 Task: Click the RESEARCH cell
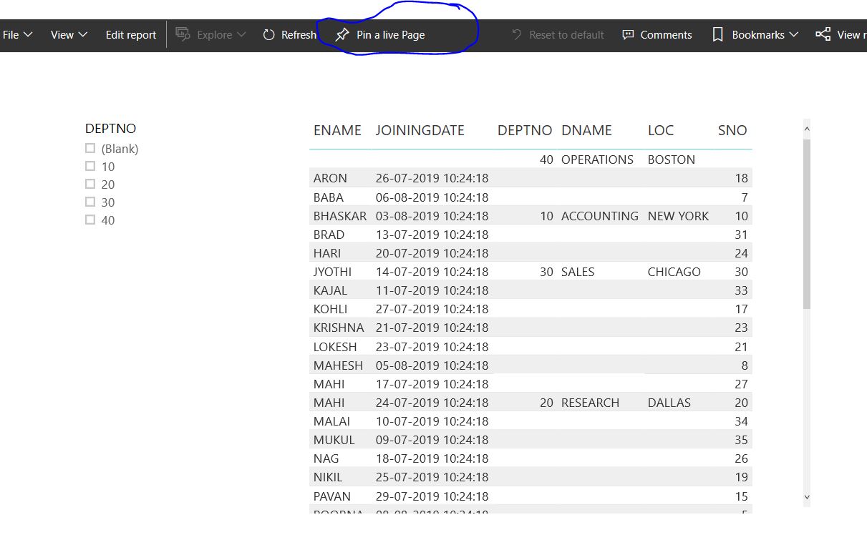point(591,403)
